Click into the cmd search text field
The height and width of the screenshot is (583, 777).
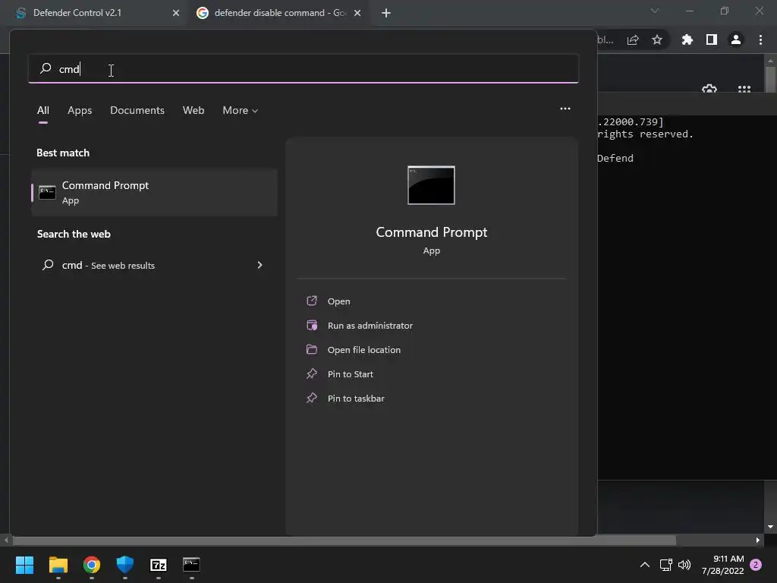coord(304,69)
